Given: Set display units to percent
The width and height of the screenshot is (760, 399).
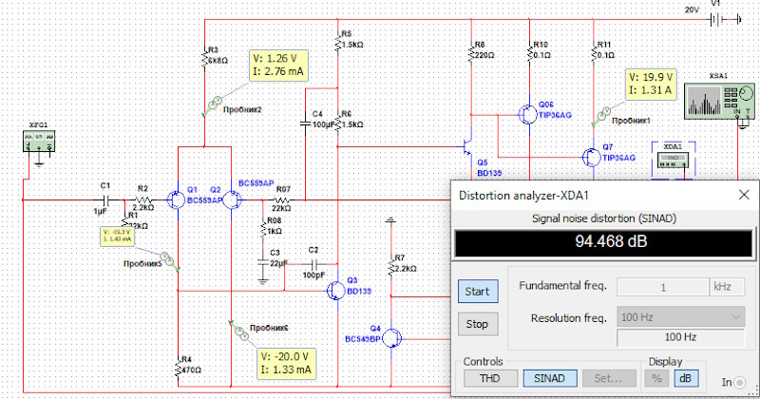Looking at the screenshot, I should point(657,379).
